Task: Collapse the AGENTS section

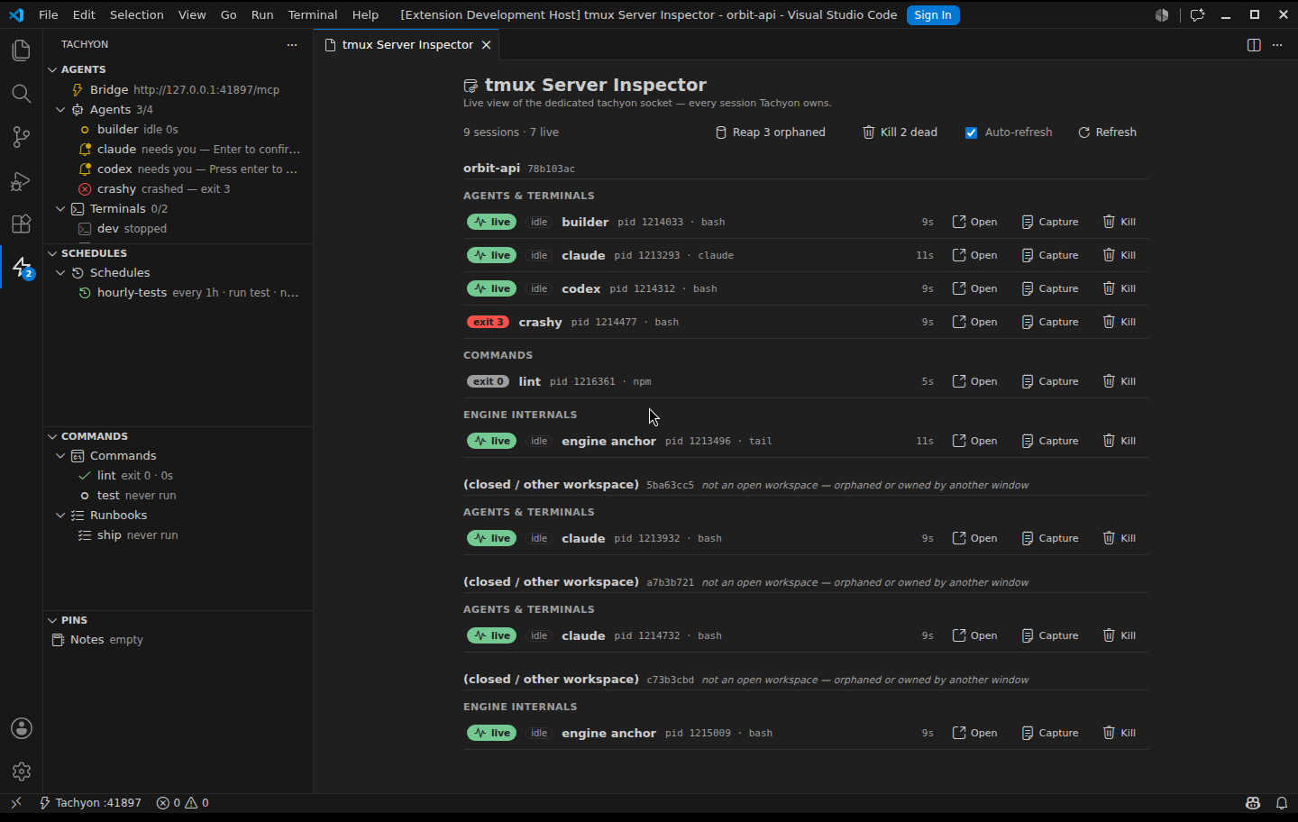Action: pos(52,69)
